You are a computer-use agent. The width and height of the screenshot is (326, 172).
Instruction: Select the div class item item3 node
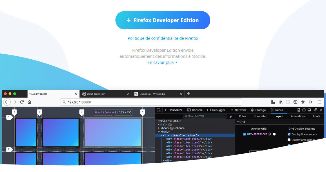pyautogui.click(x=189, y=146)
